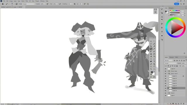Hide the Group 1 copy layer group
The height and width of the screenshot is (105, 187).
point(165,71)
